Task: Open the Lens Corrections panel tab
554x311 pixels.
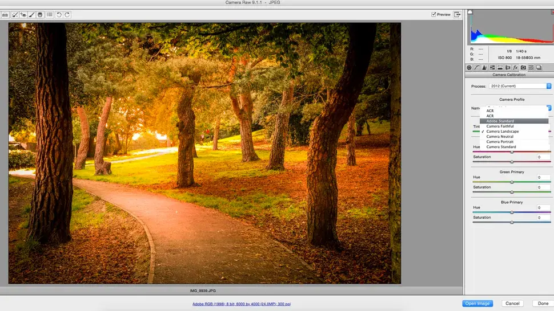Action: (508, 67)
